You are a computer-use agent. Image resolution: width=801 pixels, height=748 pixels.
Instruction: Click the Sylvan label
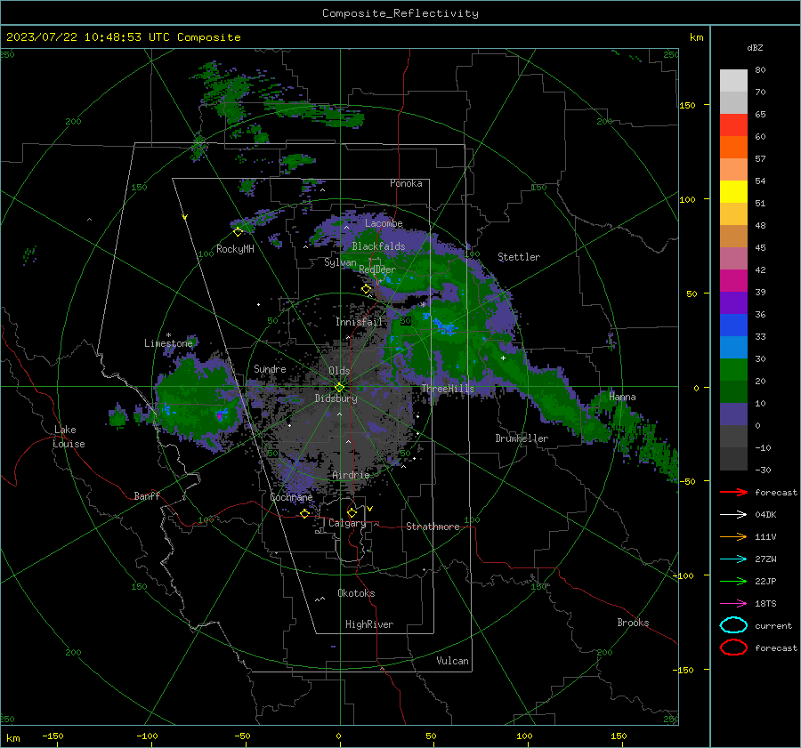pos(340,262)
